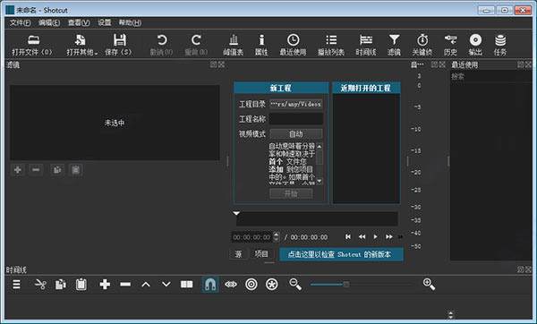Click the undo (撤销) toolbar icon
This screenshot has height=324, width=537.
(161, 46)
